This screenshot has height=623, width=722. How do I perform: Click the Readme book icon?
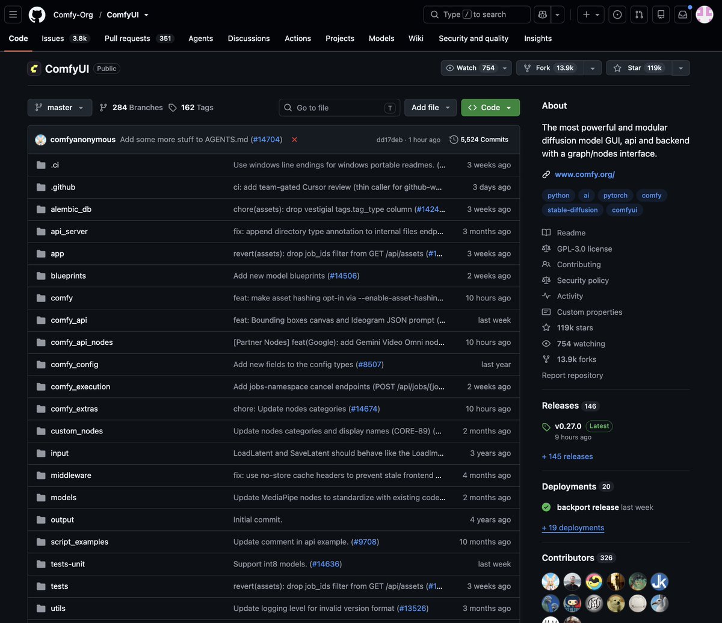546,232
